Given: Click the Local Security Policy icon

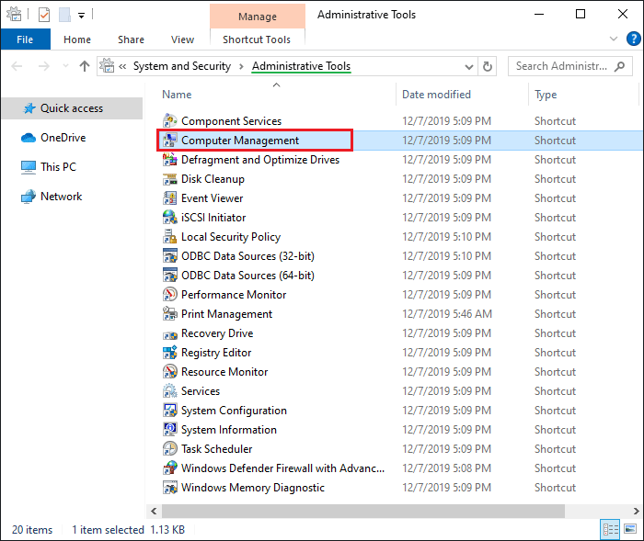Looking at the screenshot, I should [169, 237].
